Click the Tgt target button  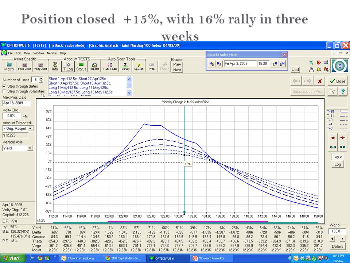[x=332, y=91]
